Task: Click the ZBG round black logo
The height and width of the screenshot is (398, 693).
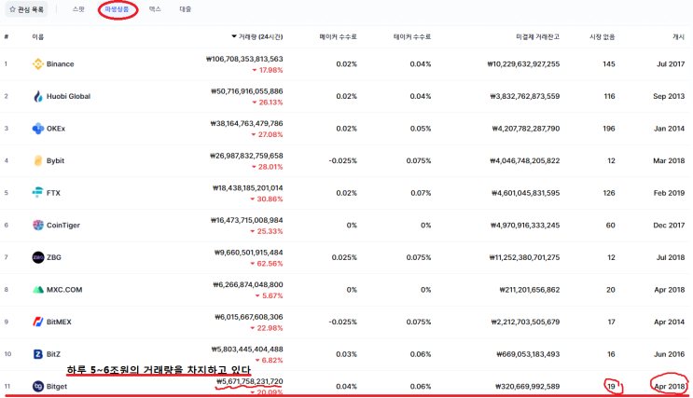Action: [x=38, y=257]
